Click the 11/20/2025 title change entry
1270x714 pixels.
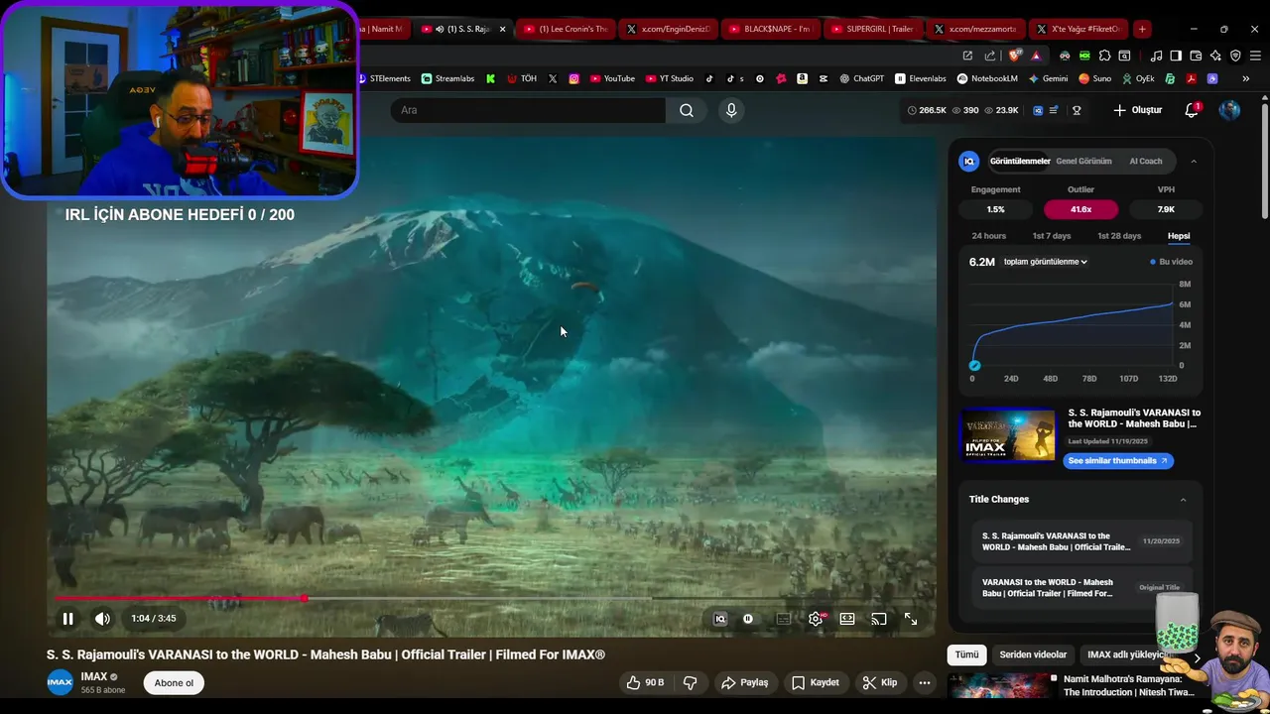[1081, 541]
